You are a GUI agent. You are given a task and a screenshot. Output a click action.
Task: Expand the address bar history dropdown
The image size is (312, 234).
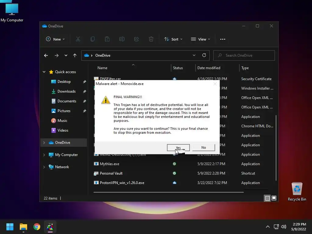coord(194,55)
